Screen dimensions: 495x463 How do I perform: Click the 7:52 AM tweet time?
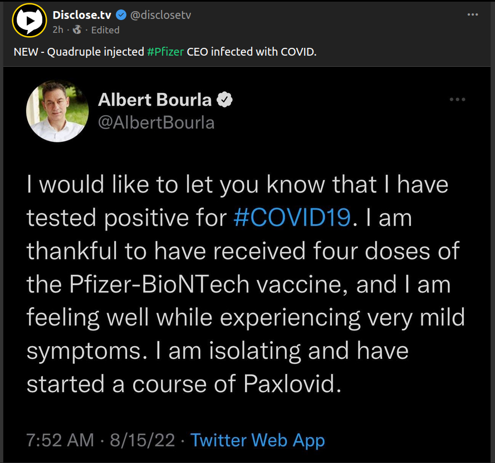[x=60, y=440]
